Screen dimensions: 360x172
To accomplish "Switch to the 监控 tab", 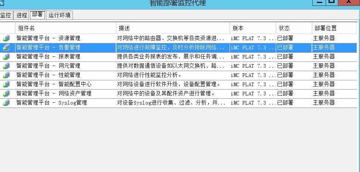I will click(x=6, y=15).
